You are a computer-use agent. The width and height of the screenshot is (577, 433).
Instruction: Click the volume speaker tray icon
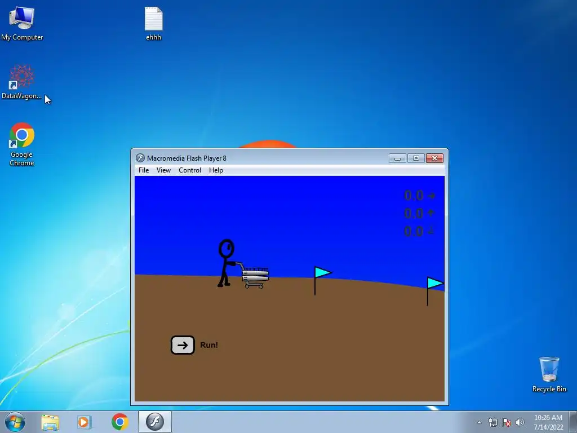tap(520, 422)
